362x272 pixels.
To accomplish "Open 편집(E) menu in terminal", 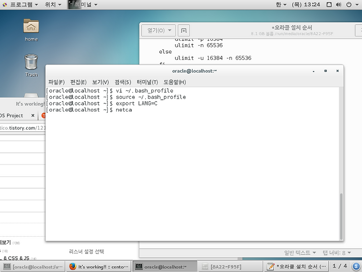I will click(x=78, y=82).
